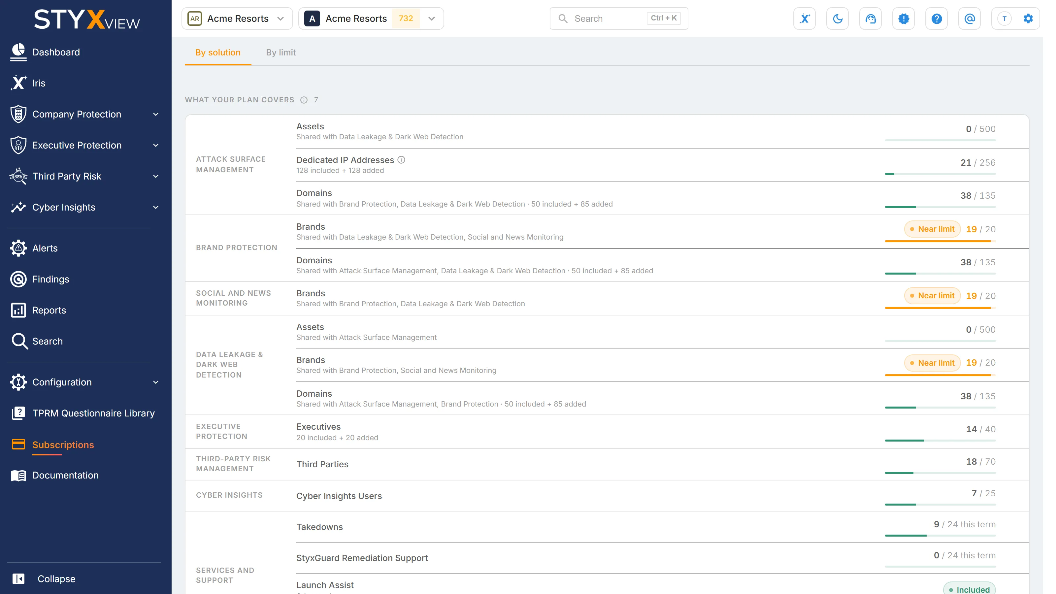Open the notifications alert badge icon
The width and height of the screenshot is (1056, 594).
[904, 18]
